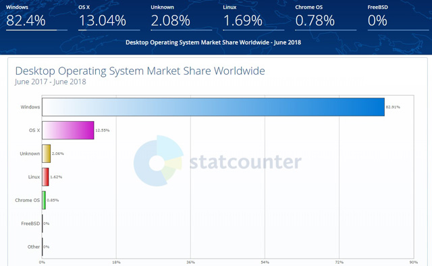Click the 72% x-axis tick label
Screen dimensions: 432x266
click(x=340, y=263)
